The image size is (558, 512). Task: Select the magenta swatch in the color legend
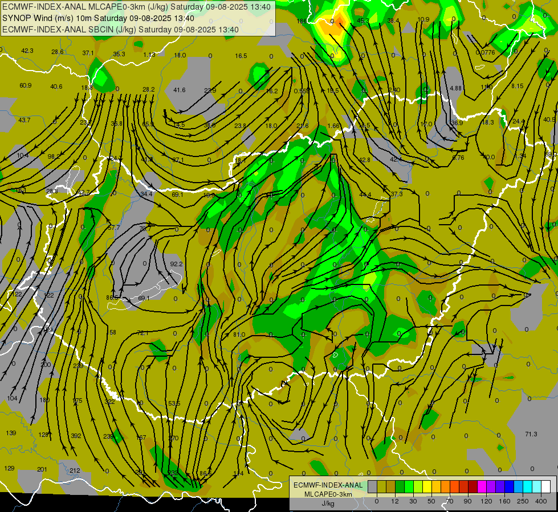482,487
